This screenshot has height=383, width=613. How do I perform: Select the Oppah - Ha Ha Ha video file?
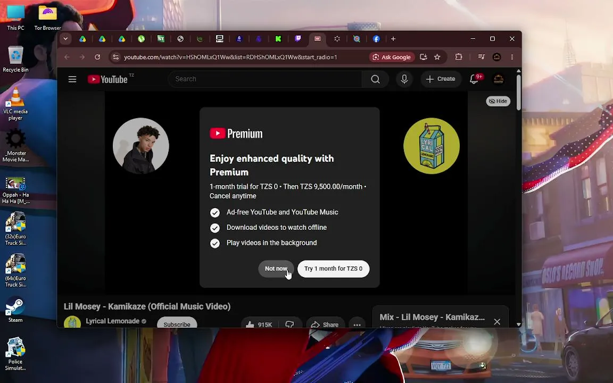point(15,191)
